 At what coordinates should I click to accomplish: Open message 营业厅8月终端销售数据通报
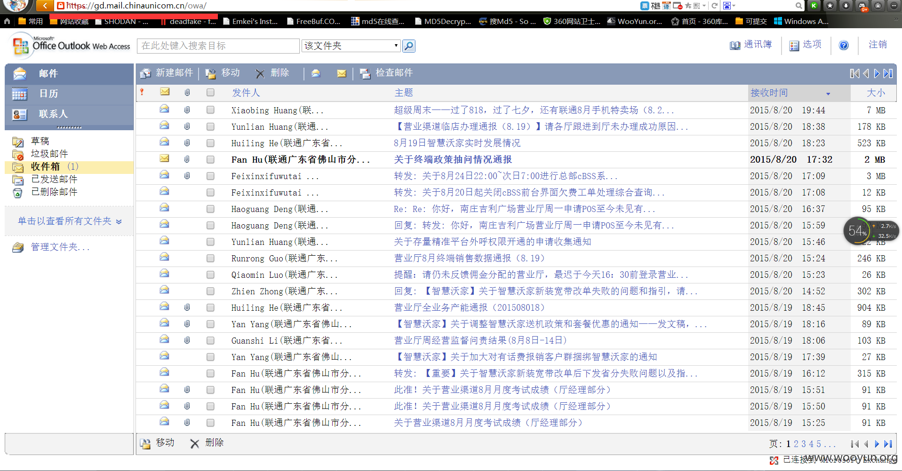pos(470,258)
